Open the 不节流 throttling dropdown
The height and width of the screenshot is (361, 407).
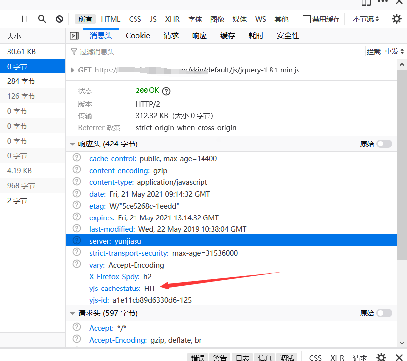pyautogui.click(x=366, y=19)
